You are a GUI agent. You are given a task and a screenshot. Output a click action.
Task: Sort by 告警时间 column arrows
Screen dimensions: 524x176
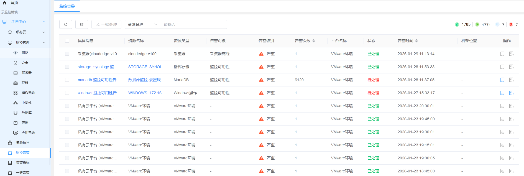[x=416, y=41]
